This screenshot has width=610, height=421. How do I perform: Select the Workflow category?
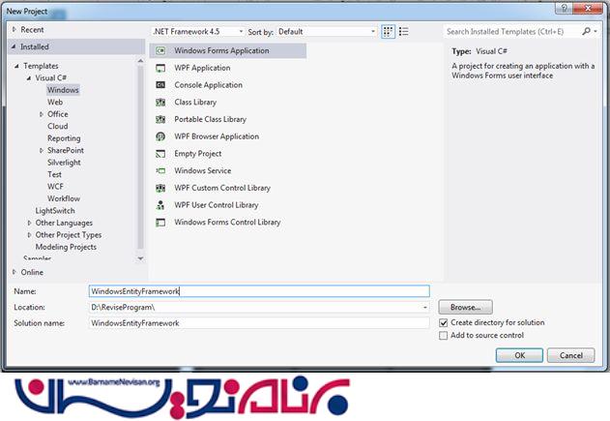pos(64,198)
